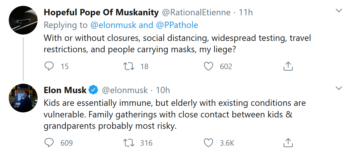Open more options chevron on Elon Musk tweet
The height and width of the screenshot is (152, 352).
(x=339, y=88)
